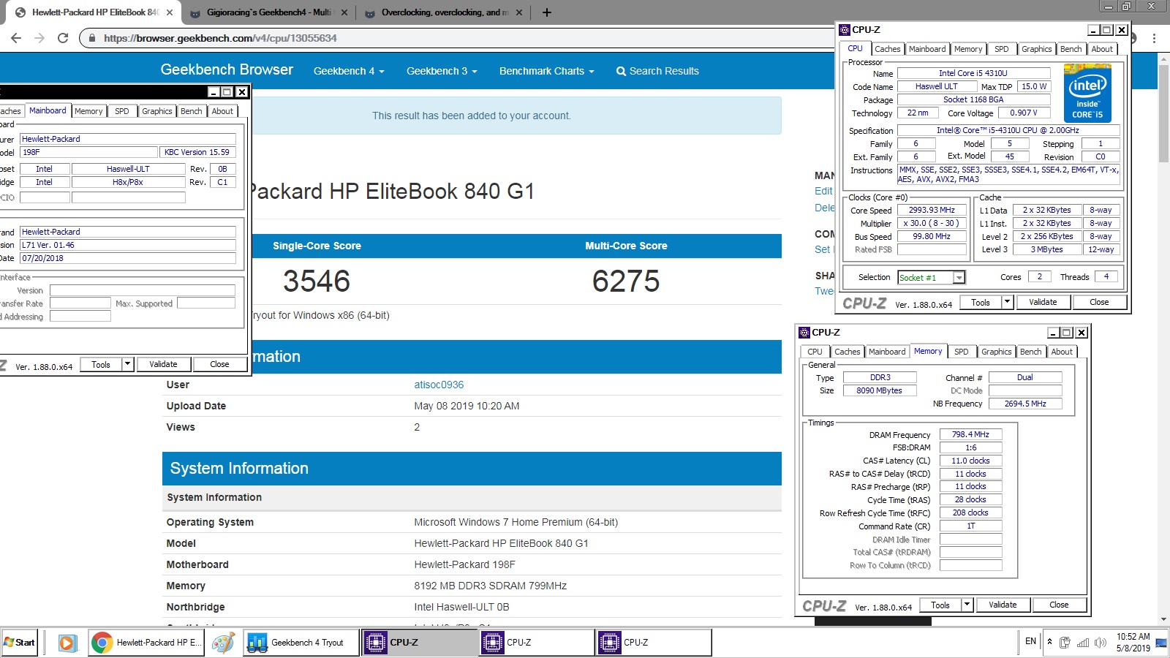Click Tools button in top CPU-Z window
This screenshot has width=1170, height=658.
click(x=980, y=302)
